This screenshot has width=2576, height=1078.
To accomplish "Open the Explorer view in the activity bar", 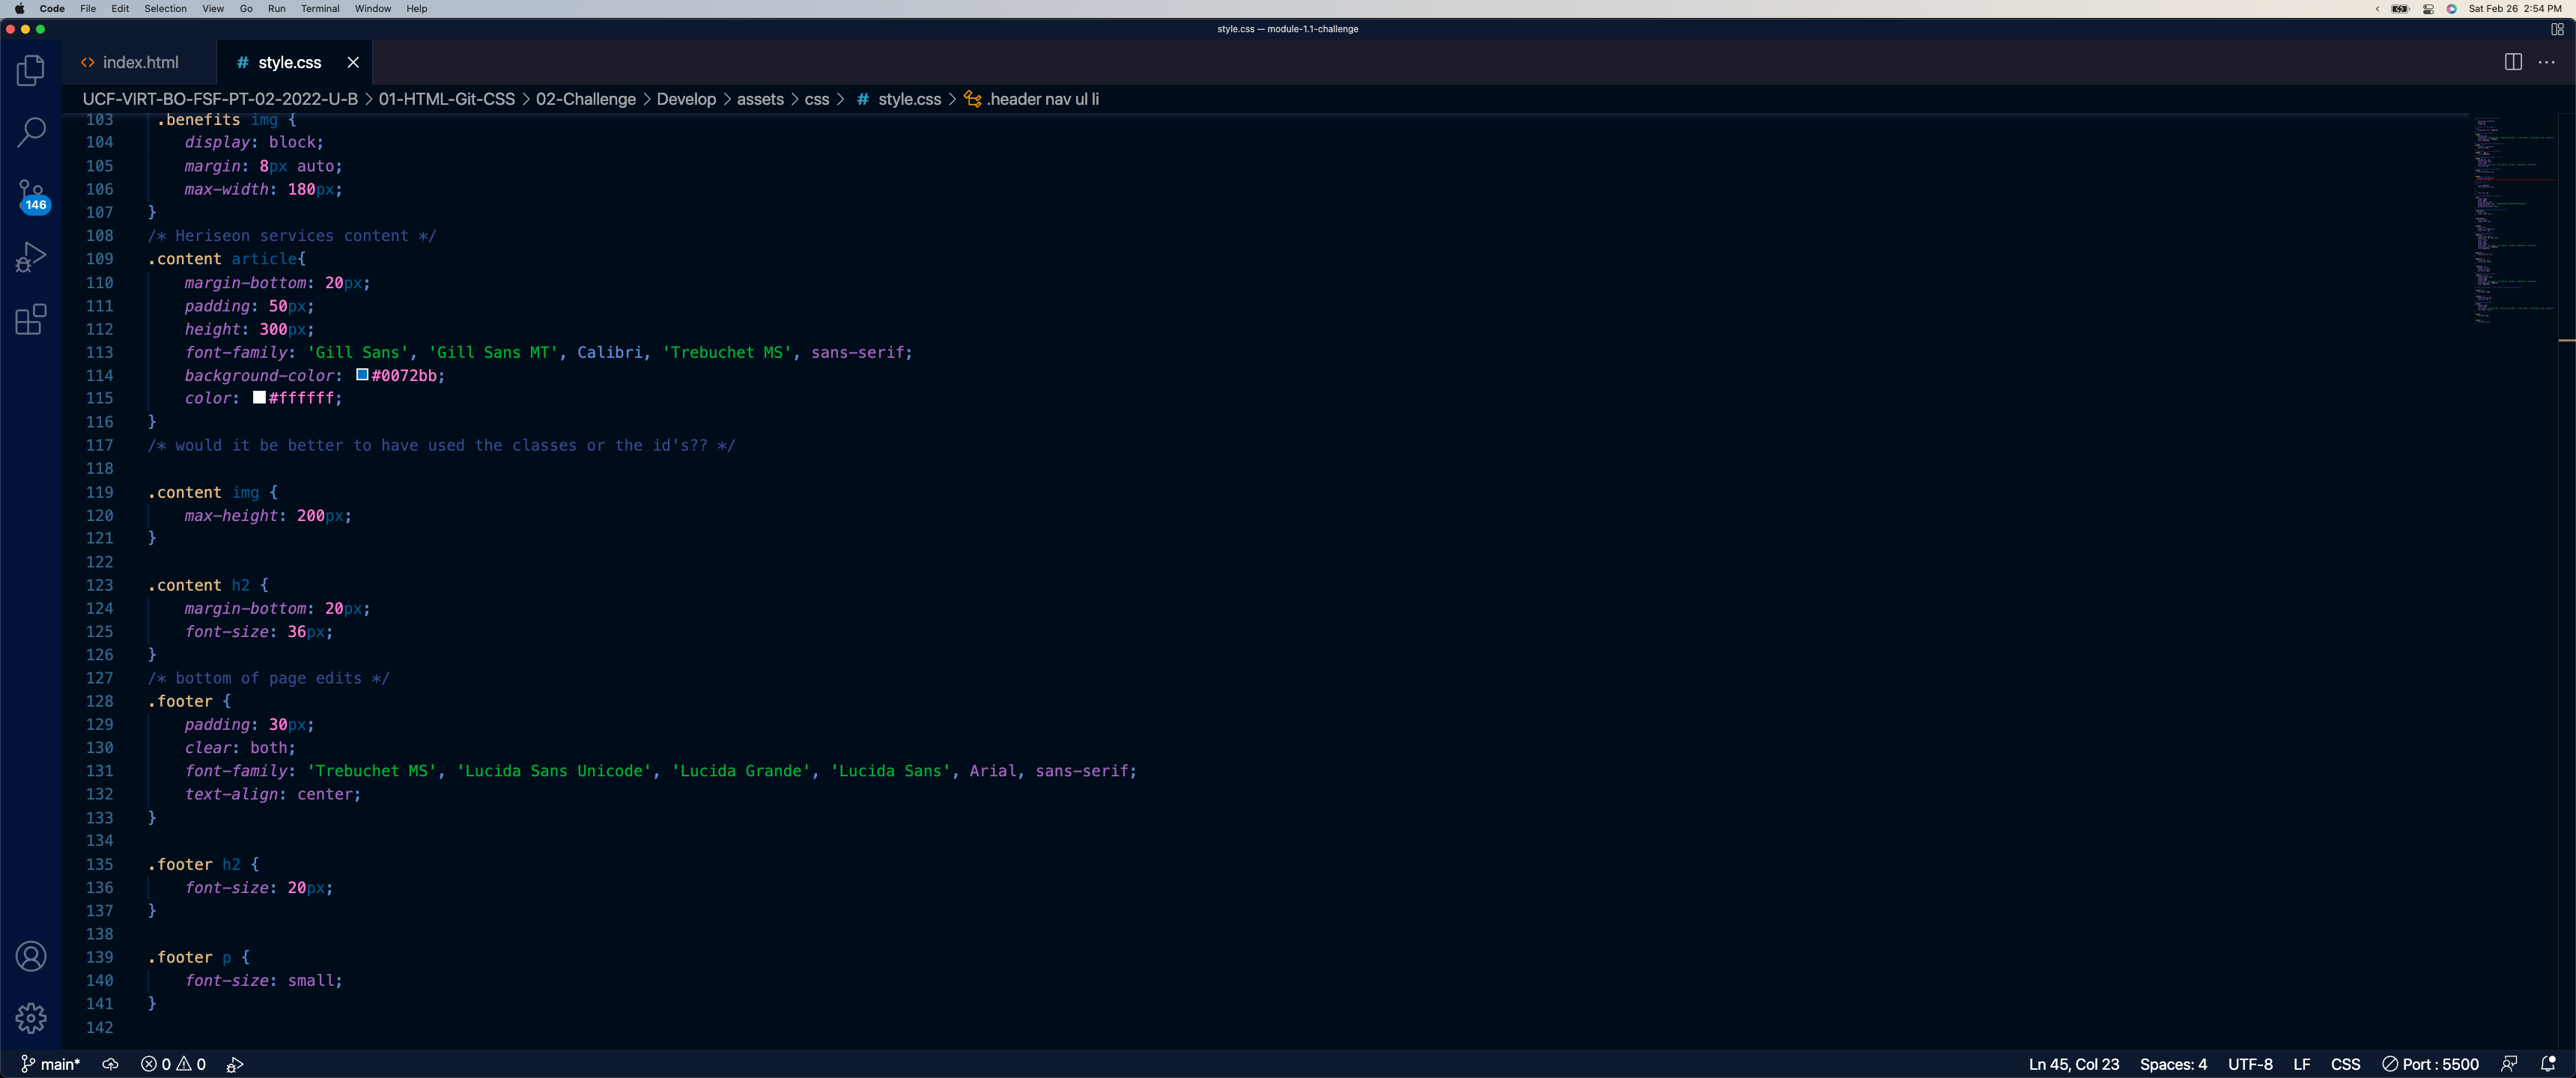I will click(31, 70).
